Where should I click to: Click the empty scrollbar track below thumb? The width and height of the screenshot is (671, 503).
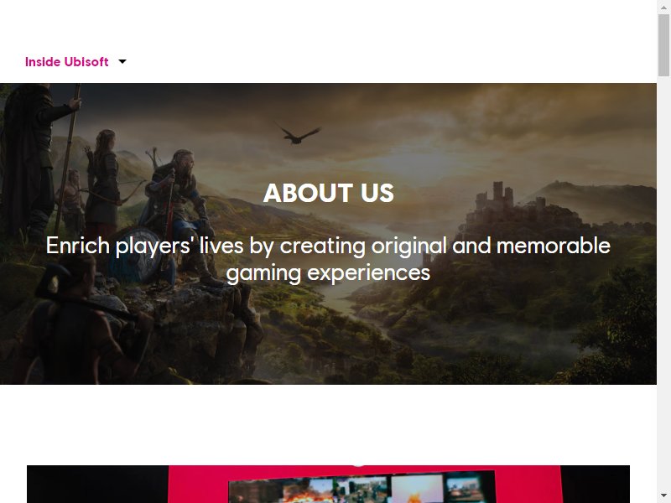[x=663, y=283]
